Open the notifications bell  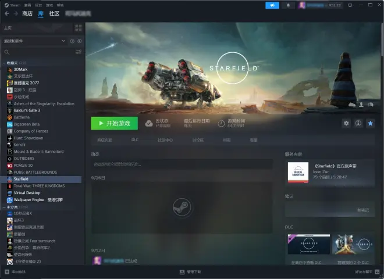288,5
